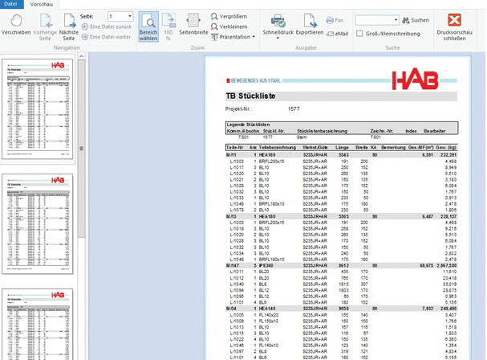Image resolution: width=487 pixels, height=360 pixels.
Task: Activate Bereich wählen zoom tool
Action: click(148, 27)
